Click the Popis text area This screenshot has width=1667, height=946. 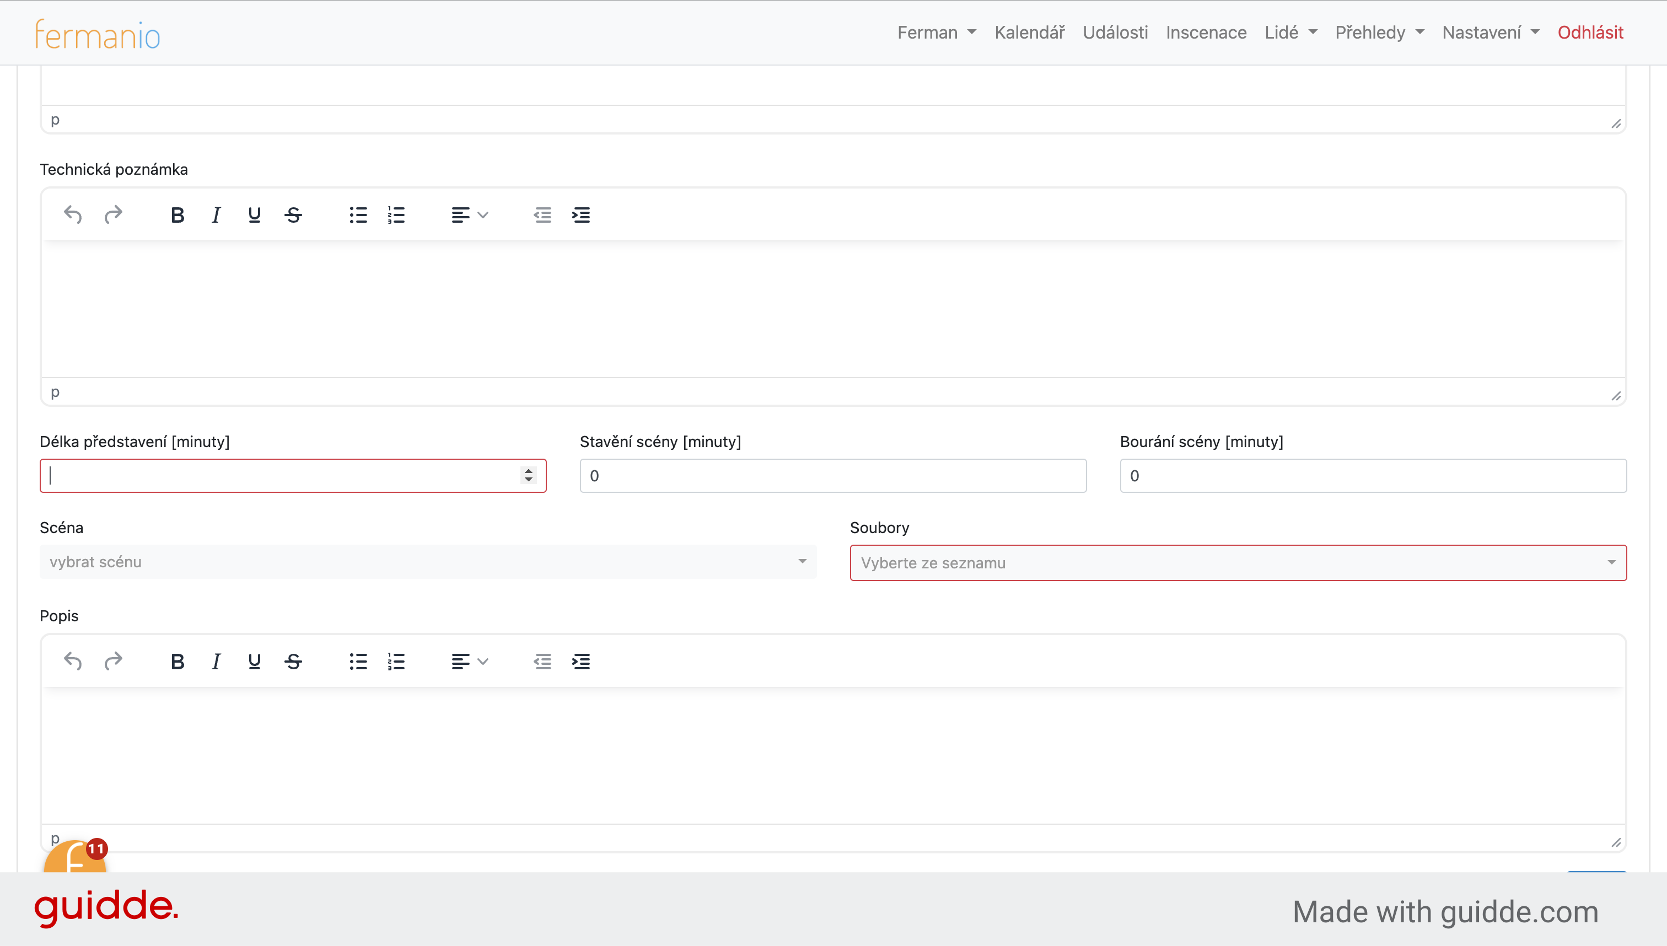click(833, 756)
